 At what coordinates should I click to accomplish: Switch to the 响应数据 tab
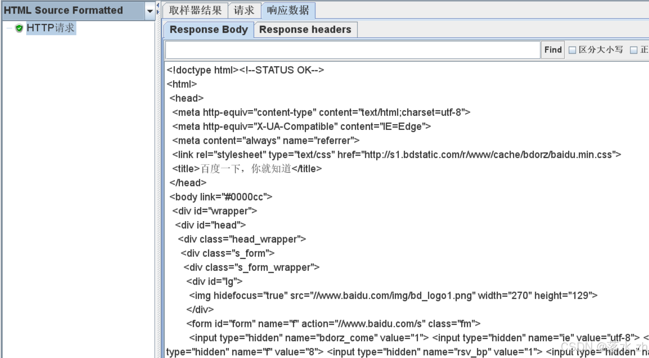pyautogui.click(x=288, y=10)
